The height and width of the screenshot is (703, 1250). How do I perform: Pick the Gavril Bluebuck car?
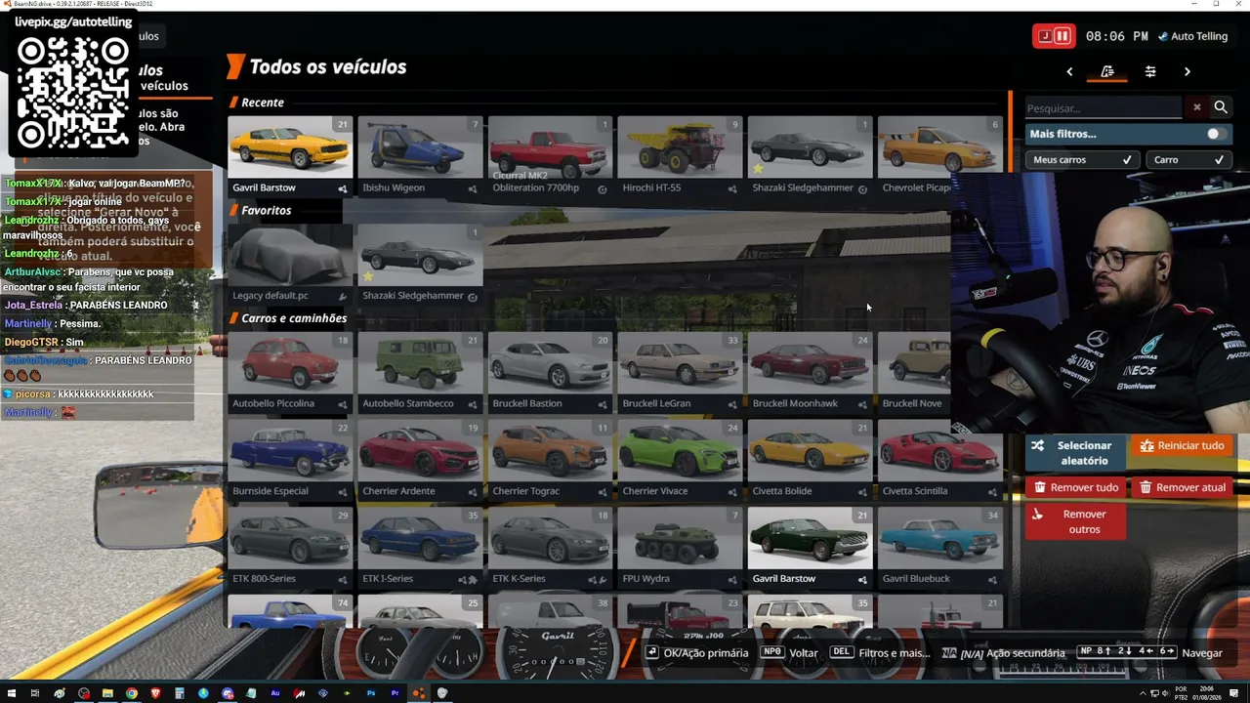pyautogui.click(x=939, y=548)
